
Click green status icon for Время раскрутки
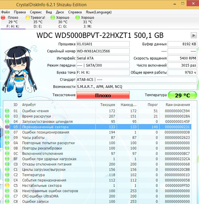point(7,116)
